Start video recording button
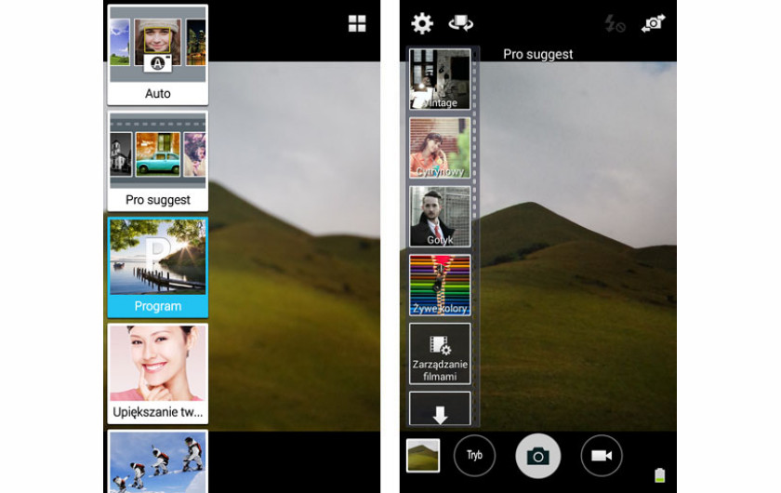The height and width of the screenshot is (493, 781). pos(602,455)
